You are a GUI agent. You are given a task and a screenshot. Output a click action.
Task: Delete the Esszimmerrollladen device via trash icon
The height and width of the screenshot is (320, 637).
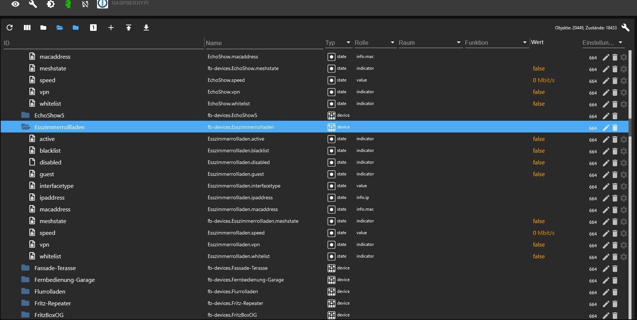(615, 128)
